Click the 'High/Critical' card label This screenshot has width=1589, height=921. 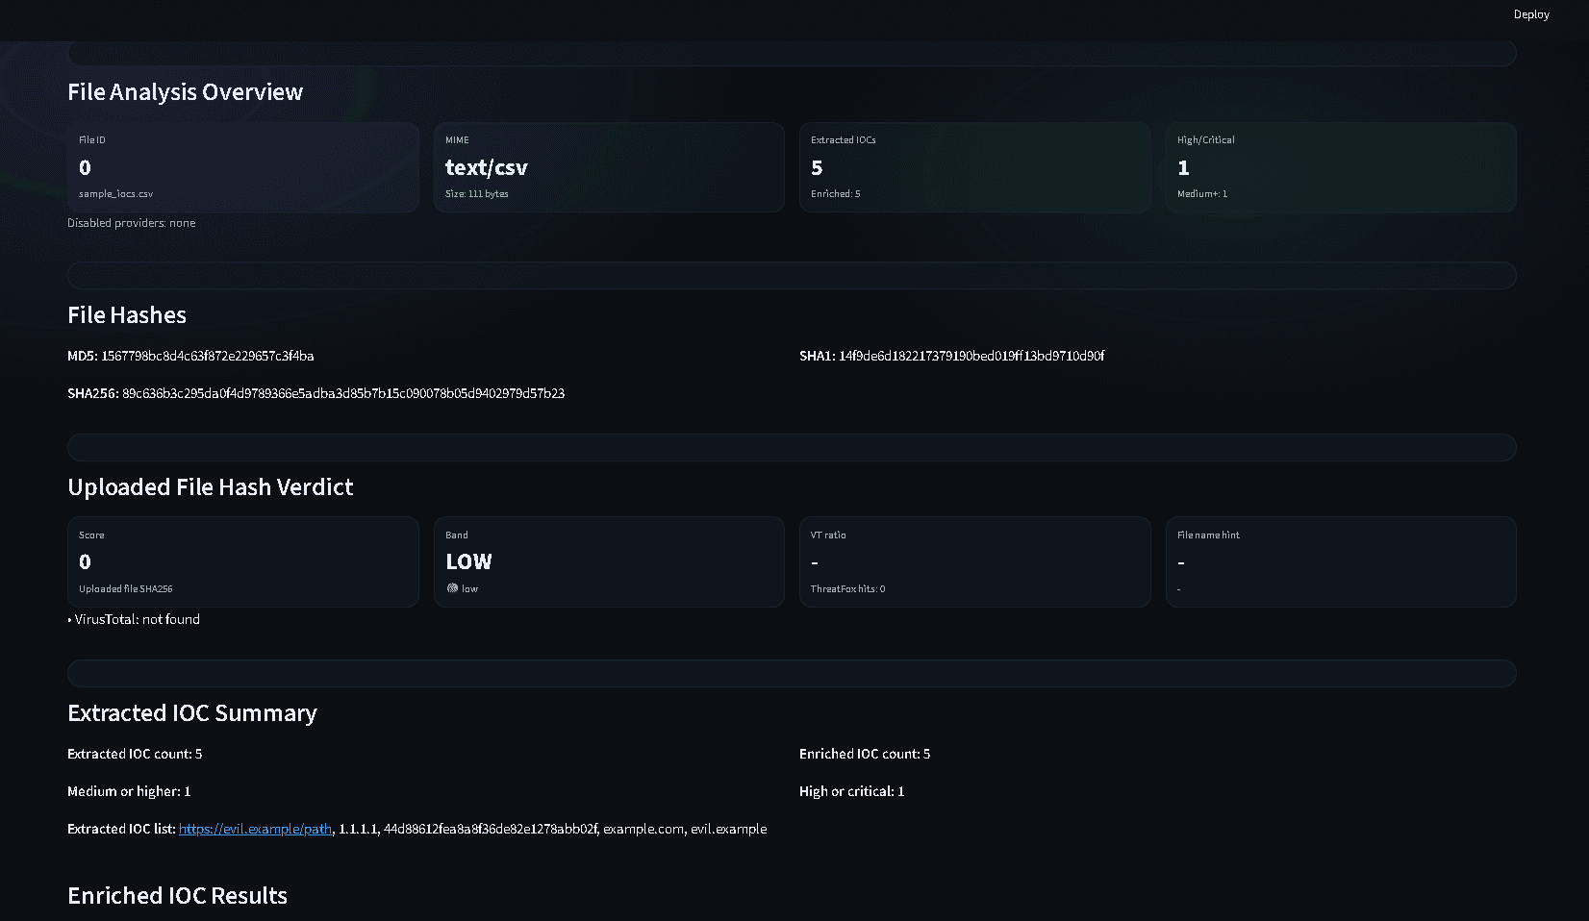[x=1205, y=140]
